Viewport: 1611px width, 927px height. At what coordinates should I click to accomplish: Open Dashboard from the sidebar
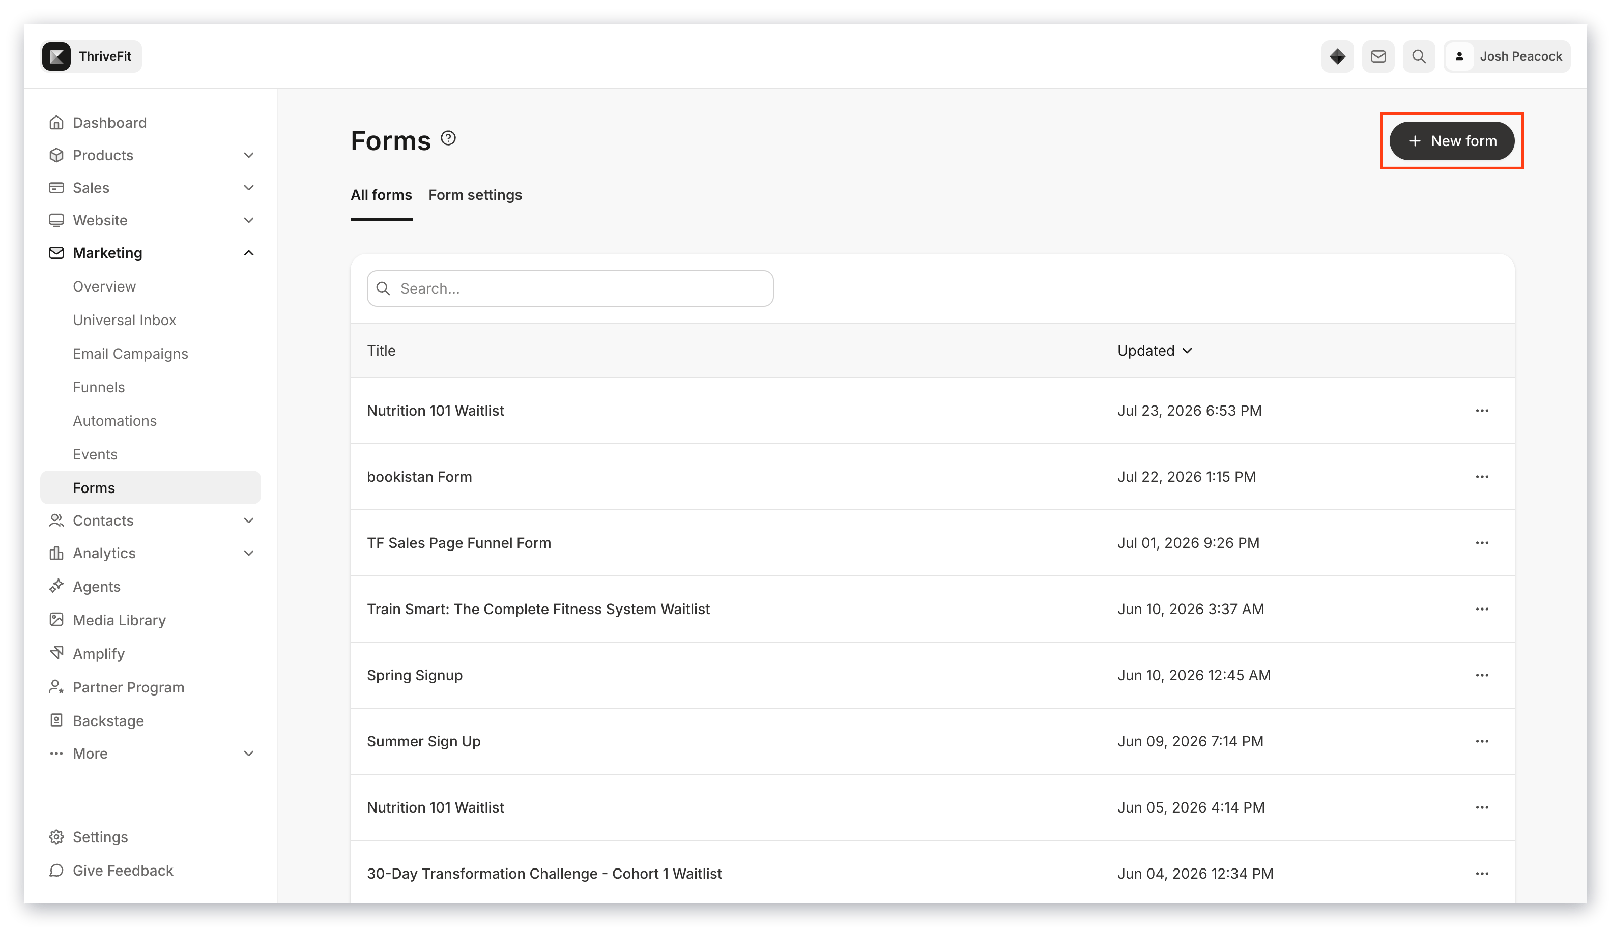coord(109,122)
